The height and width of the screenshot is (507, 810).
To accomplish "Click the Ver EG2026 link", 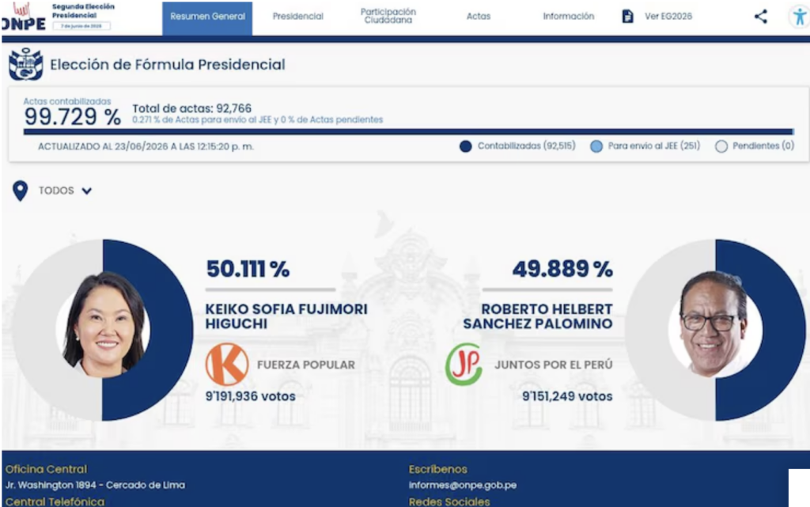I will pos(668,17).
